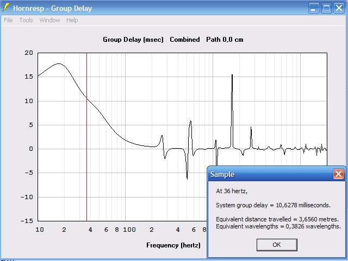This screenshot has height=261, width=348.
Task: Click the Hornresp lightning app icon
Action: click(6, 8)
